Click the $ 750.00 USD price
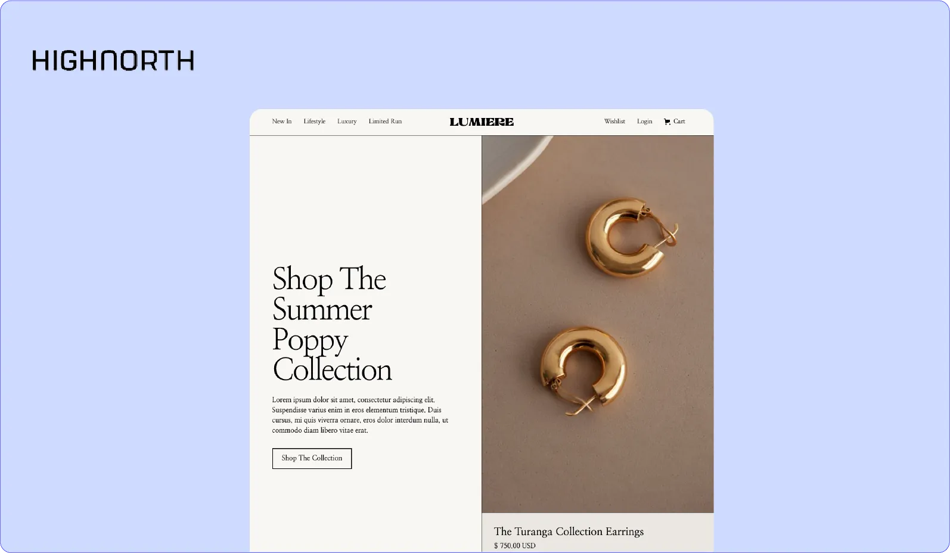Screen dimensions: 950x553 515,545
